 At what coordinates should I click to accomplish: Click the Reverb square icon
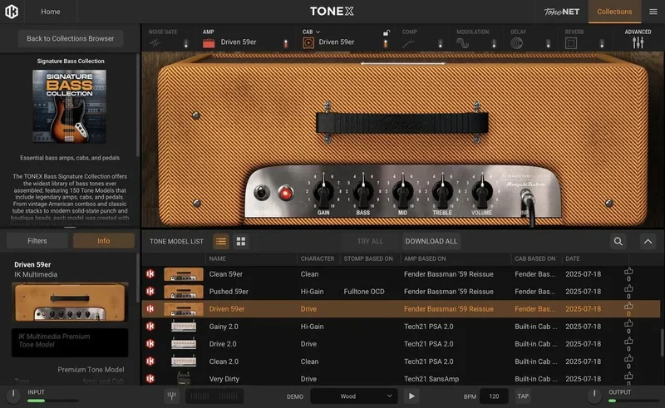pos(571,43)
